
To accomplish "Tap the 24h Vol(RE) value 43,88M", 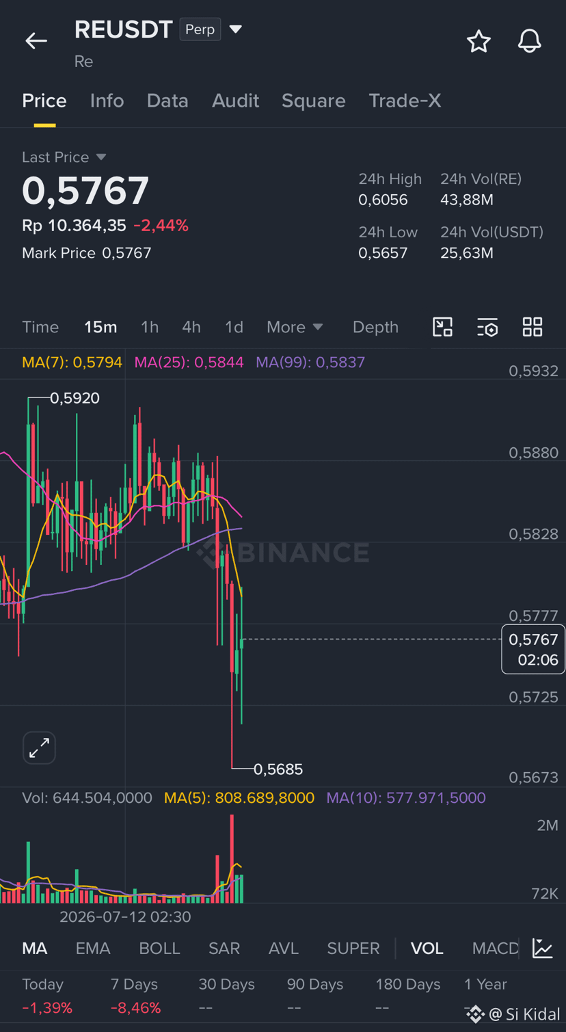I will 467,200.
